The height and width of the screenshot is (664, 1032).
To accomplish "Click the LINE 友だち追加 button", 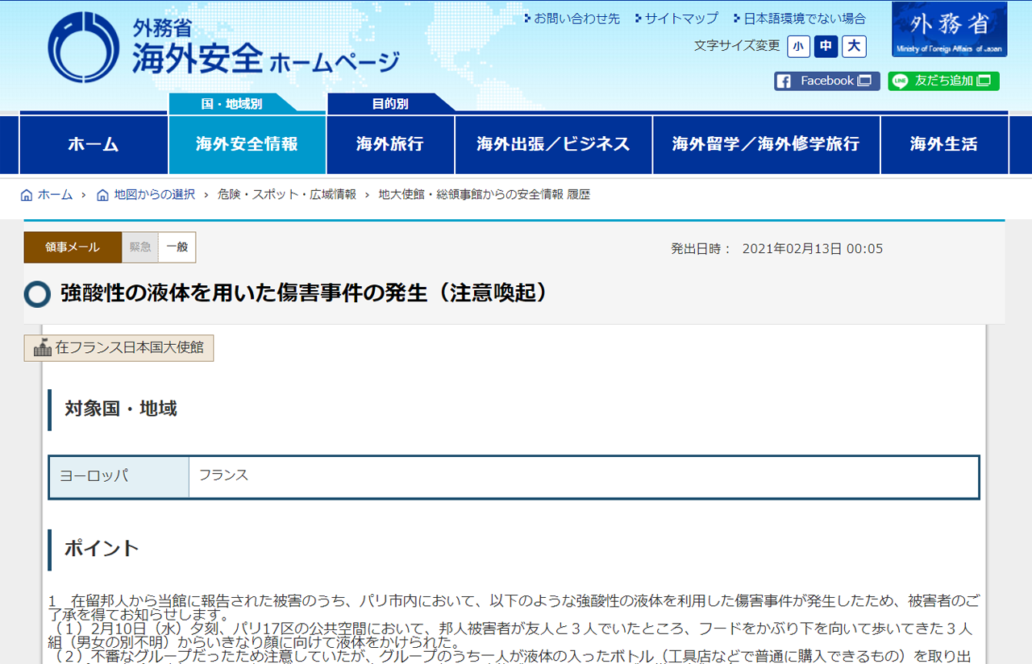I will (943, 81).
